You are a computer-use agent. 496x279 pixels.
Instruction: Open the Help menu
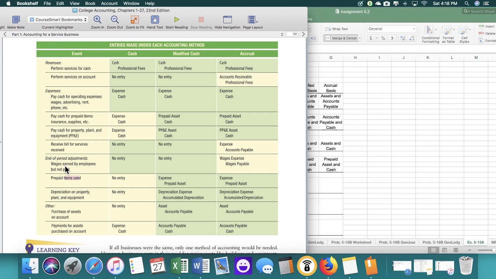pyautogui.click(x=150, y=3)
